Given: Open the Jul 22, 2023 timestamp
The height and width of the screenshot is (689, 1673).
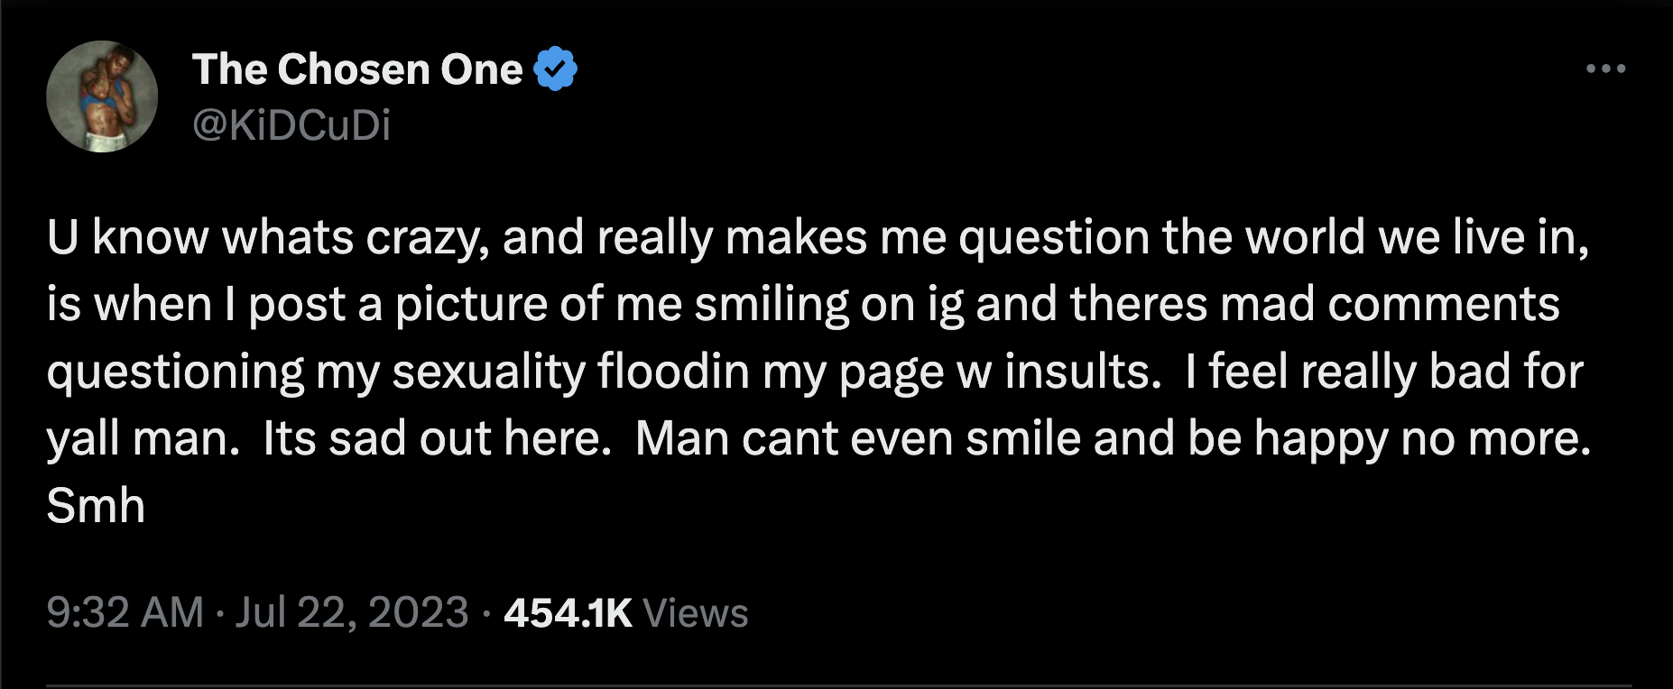Looking at the screenshot, I should (x=354, y=613).
